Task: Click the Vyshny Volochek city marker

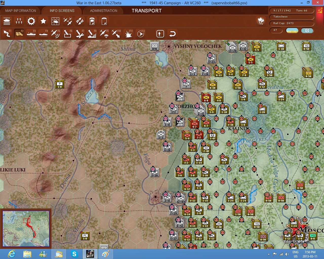Action: point(169,46)
